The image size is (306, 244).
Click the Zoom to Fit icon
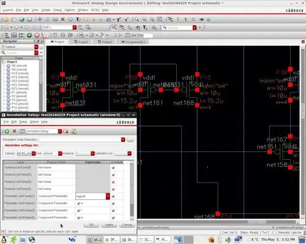[152, 19]
